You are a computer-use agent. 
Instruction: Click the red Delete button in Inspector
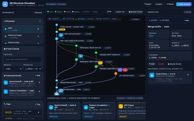(161, 64)
